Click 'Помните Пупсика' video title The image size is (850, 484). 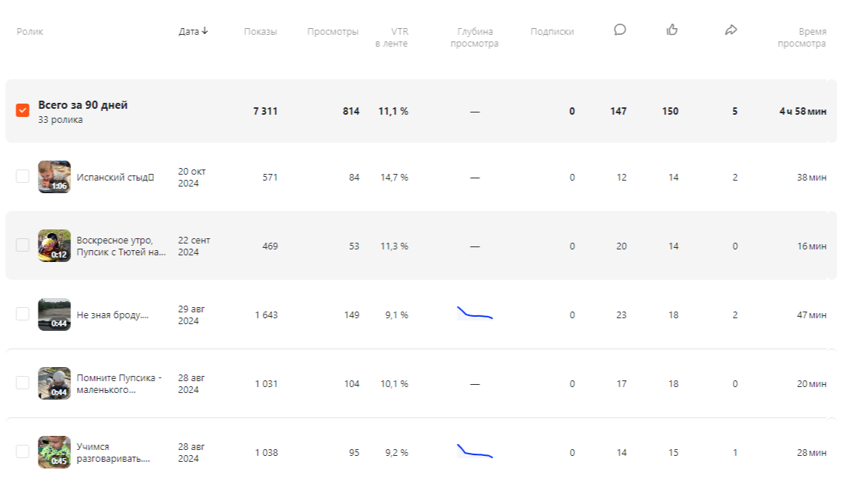pos(118,383)
